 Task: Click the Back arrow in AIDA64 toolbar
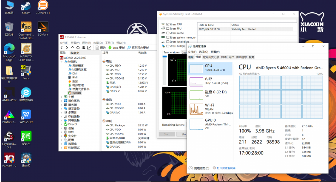pos(62,48)
